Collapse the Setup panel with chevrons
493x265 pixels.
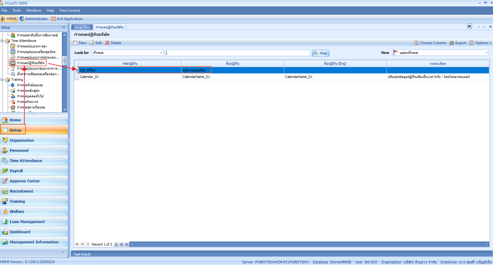click(64, 27)
